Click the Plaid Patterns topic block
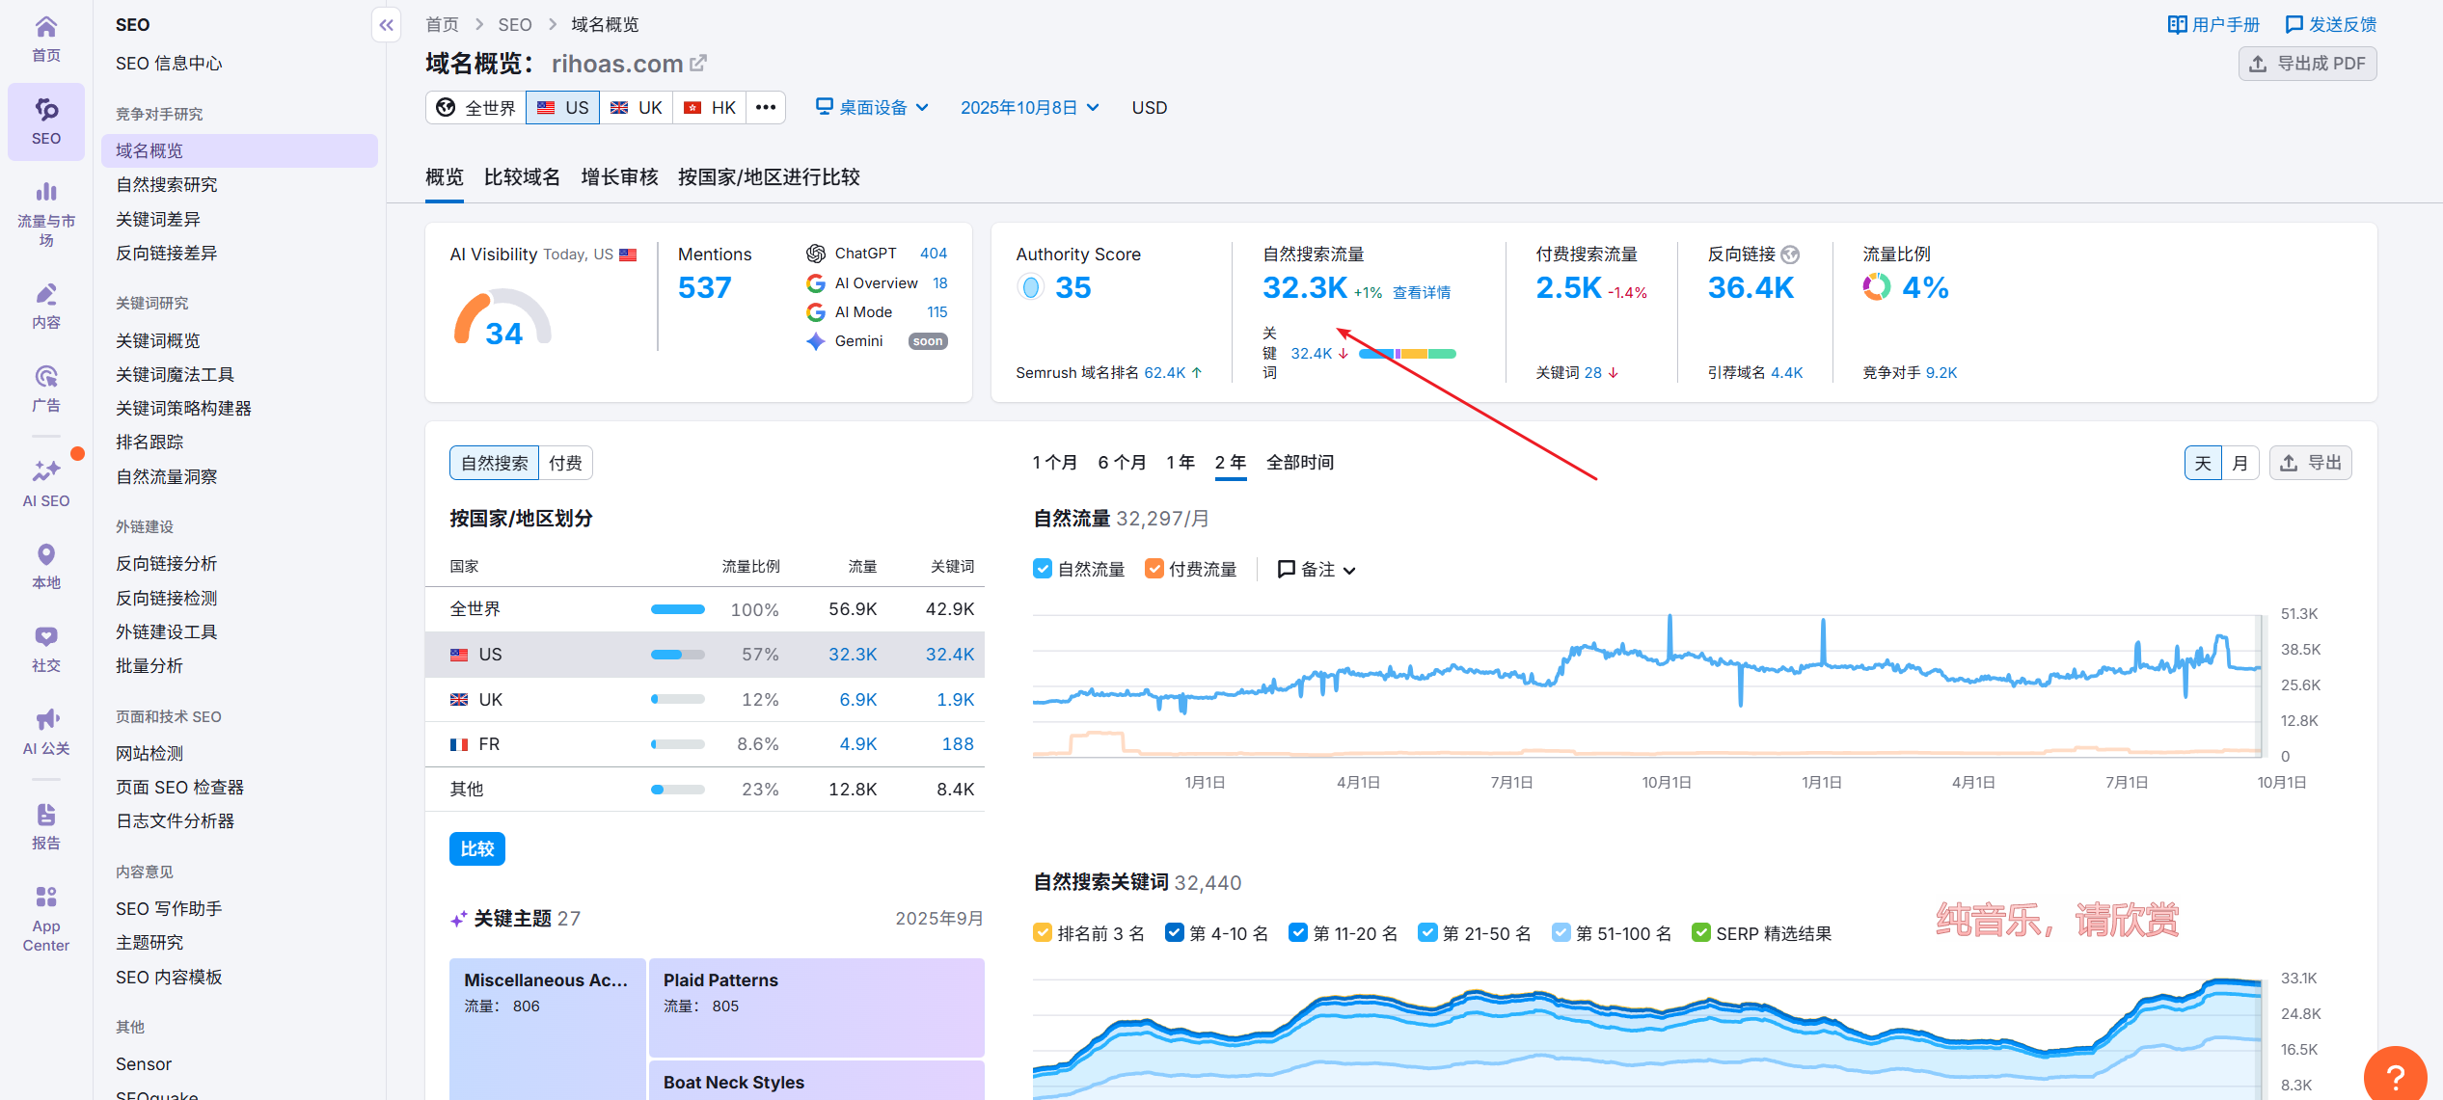 (x=816, y=1006)
